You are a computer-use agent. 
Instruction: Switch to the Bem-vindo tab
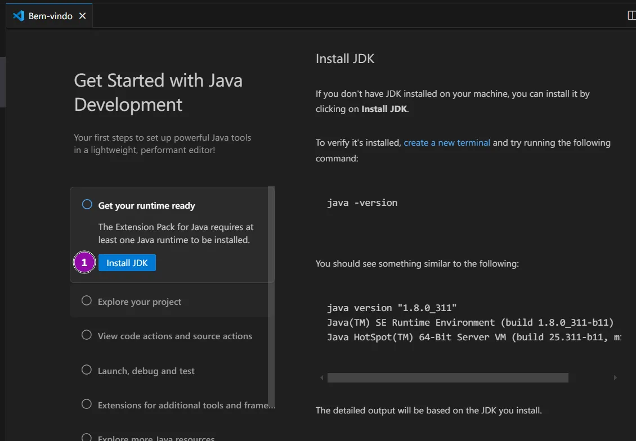(51, 16)
